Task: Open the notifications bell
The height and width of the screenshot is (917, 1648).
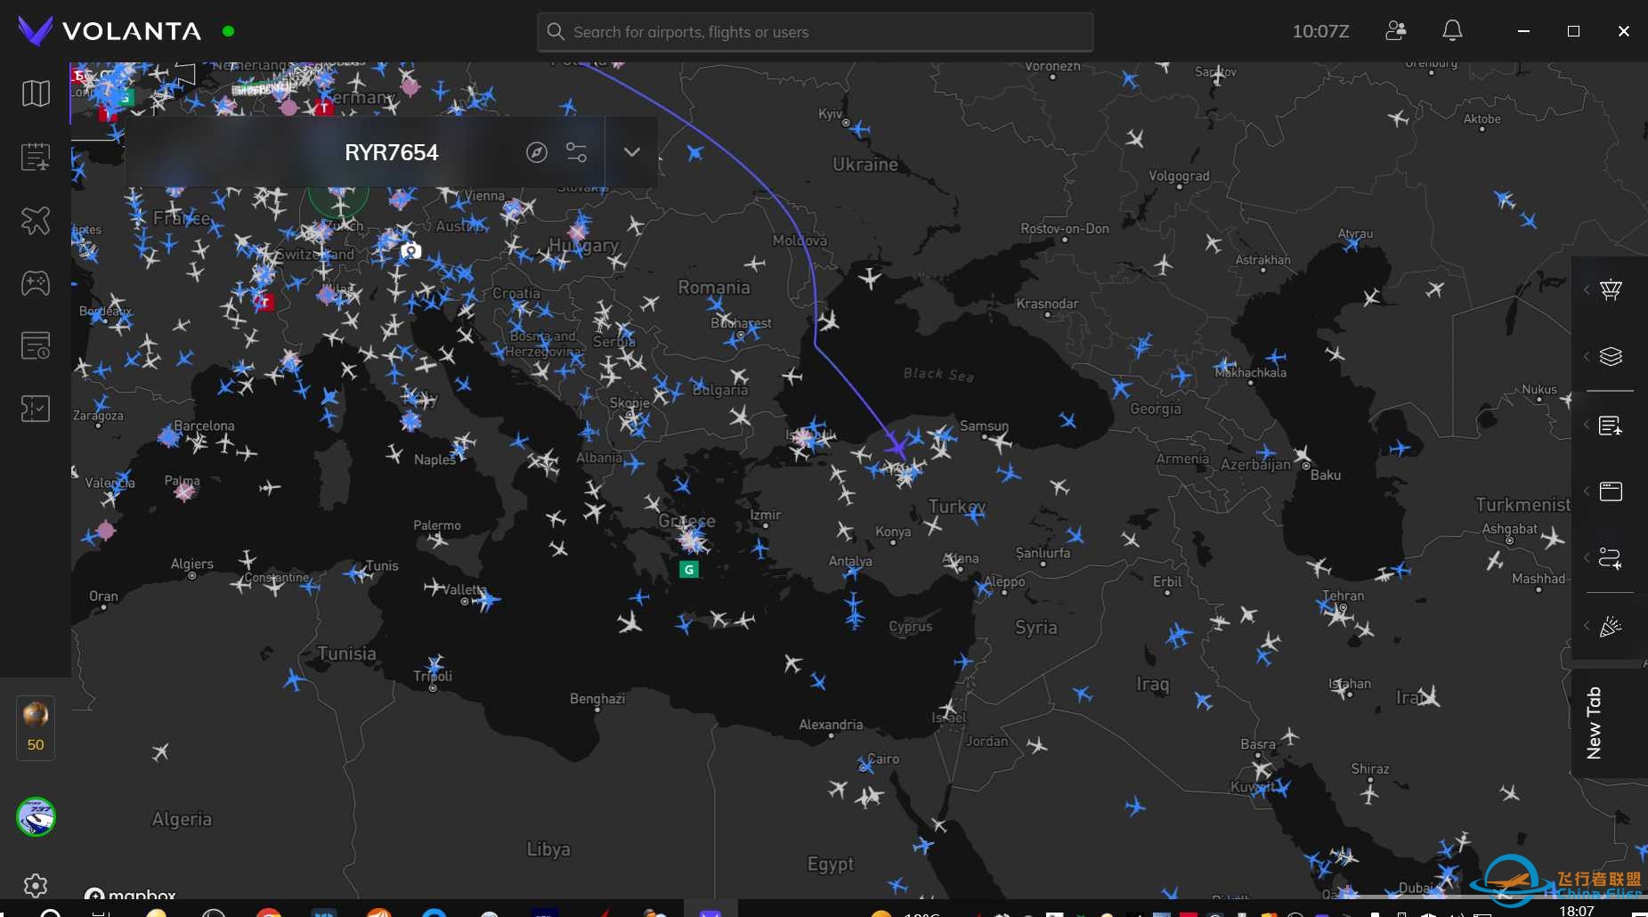Action: (1452, 31)
